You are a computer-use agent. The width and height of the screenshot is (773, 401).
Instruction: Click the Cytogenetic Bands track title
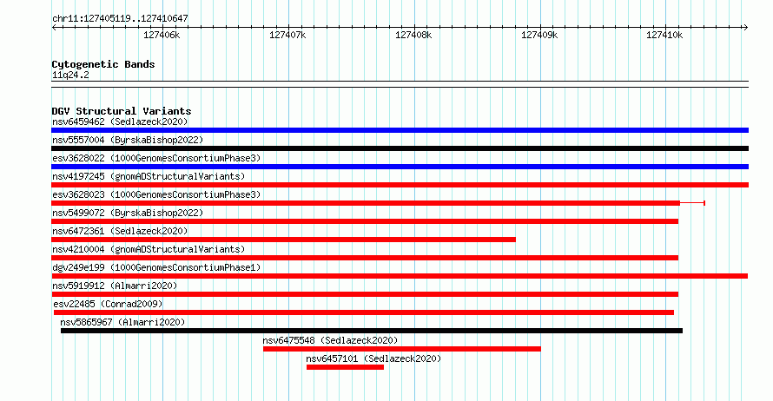click(x=103, y=64)
